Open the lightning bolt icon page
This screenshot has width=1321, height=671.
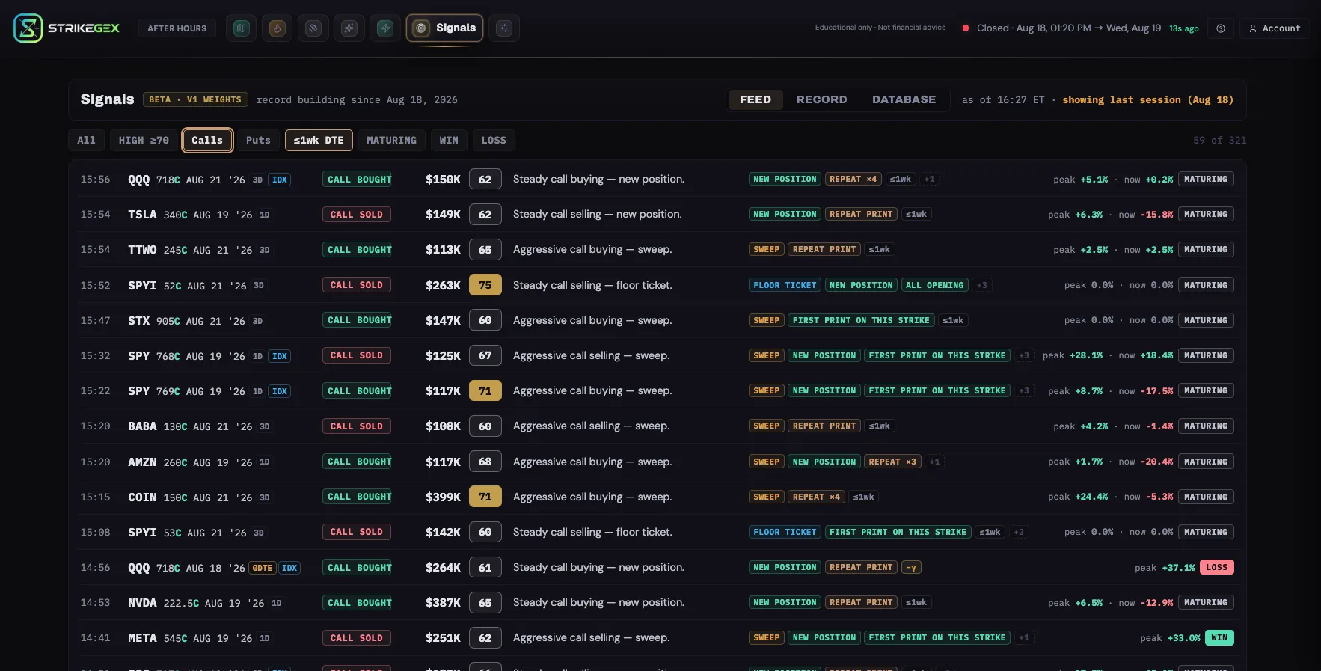(385, 28)
